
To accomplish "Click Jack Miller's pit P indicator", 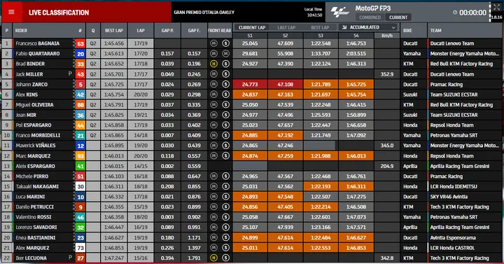I will 70,74.
